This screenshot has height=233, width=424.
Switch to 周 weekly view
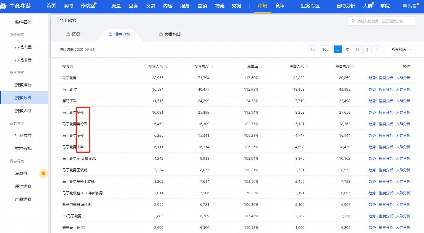(x=348, y=49)
